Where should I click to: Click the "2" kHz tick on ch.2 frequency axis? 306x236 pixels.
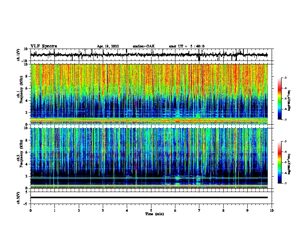[x=27, y=176]
